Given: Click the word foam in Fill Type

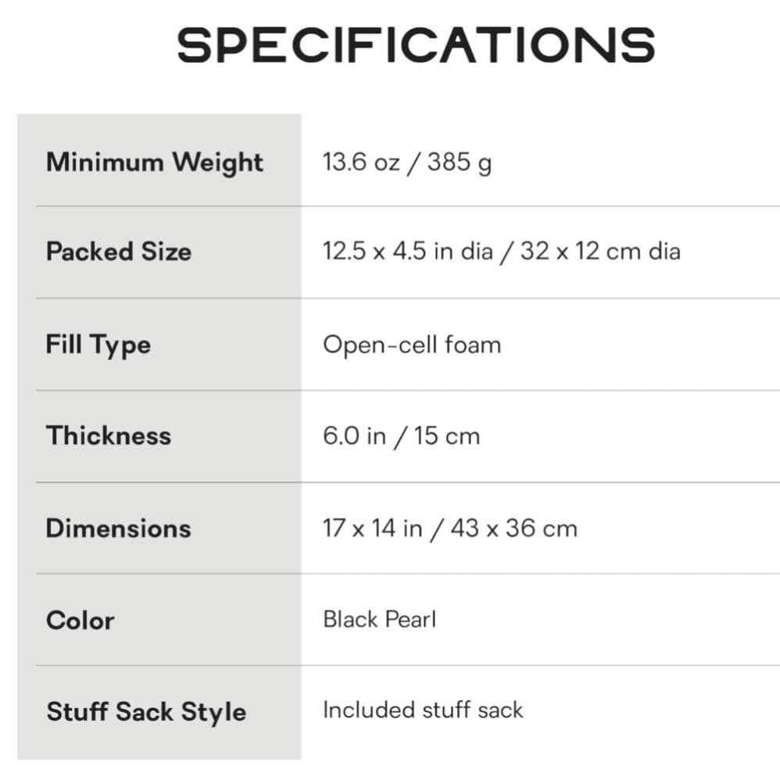Looking at the screenshot, I should coord(473,344).
